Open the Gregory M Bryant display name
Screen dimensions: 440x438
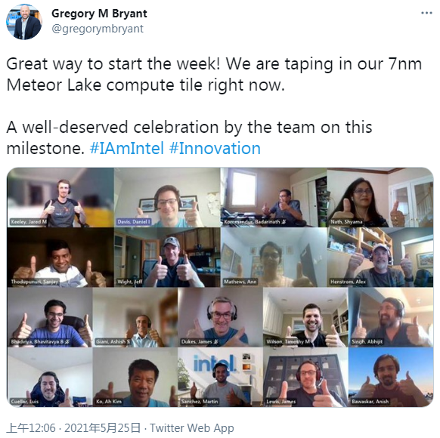point(99,14)
